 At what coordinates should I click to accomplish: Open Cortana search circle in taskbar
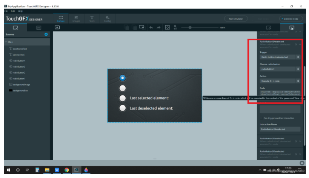coord(18,170)
